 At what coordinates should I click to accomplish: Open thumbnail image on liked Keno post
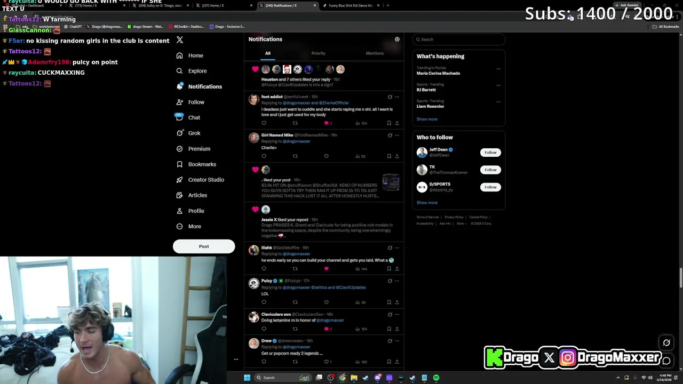coord(391,182)
